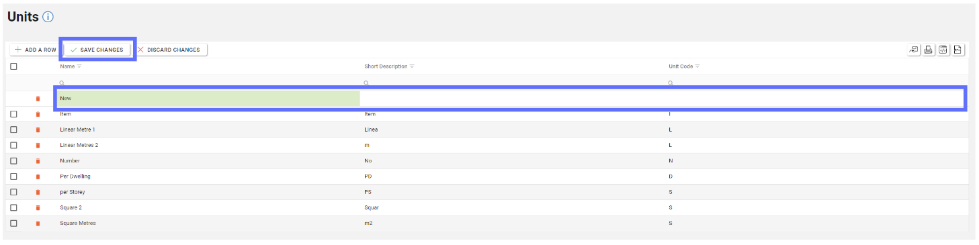
Task: Delete the Number row with trash icon
Action: 38,161
